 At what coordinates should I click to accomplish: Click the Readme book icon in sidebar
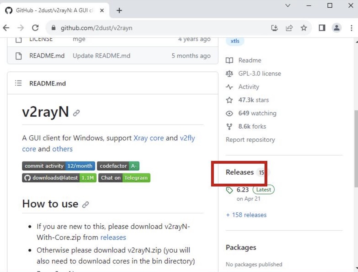coord(229,60)
